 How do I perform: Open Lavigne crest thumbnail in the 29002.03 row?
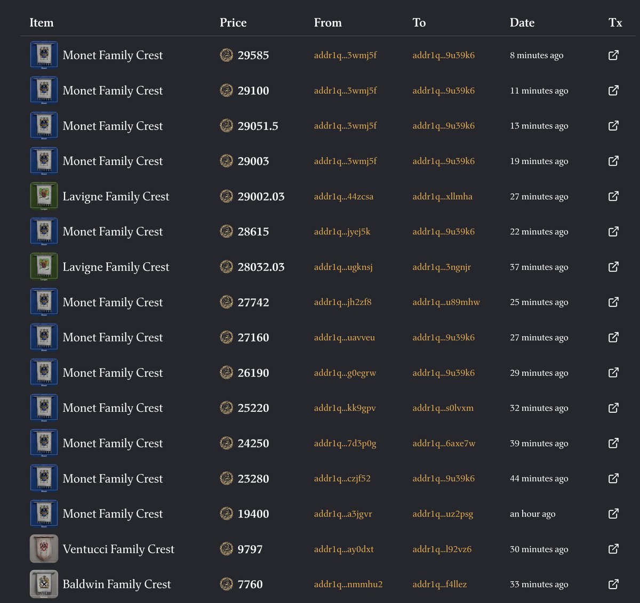coord(44,196)
